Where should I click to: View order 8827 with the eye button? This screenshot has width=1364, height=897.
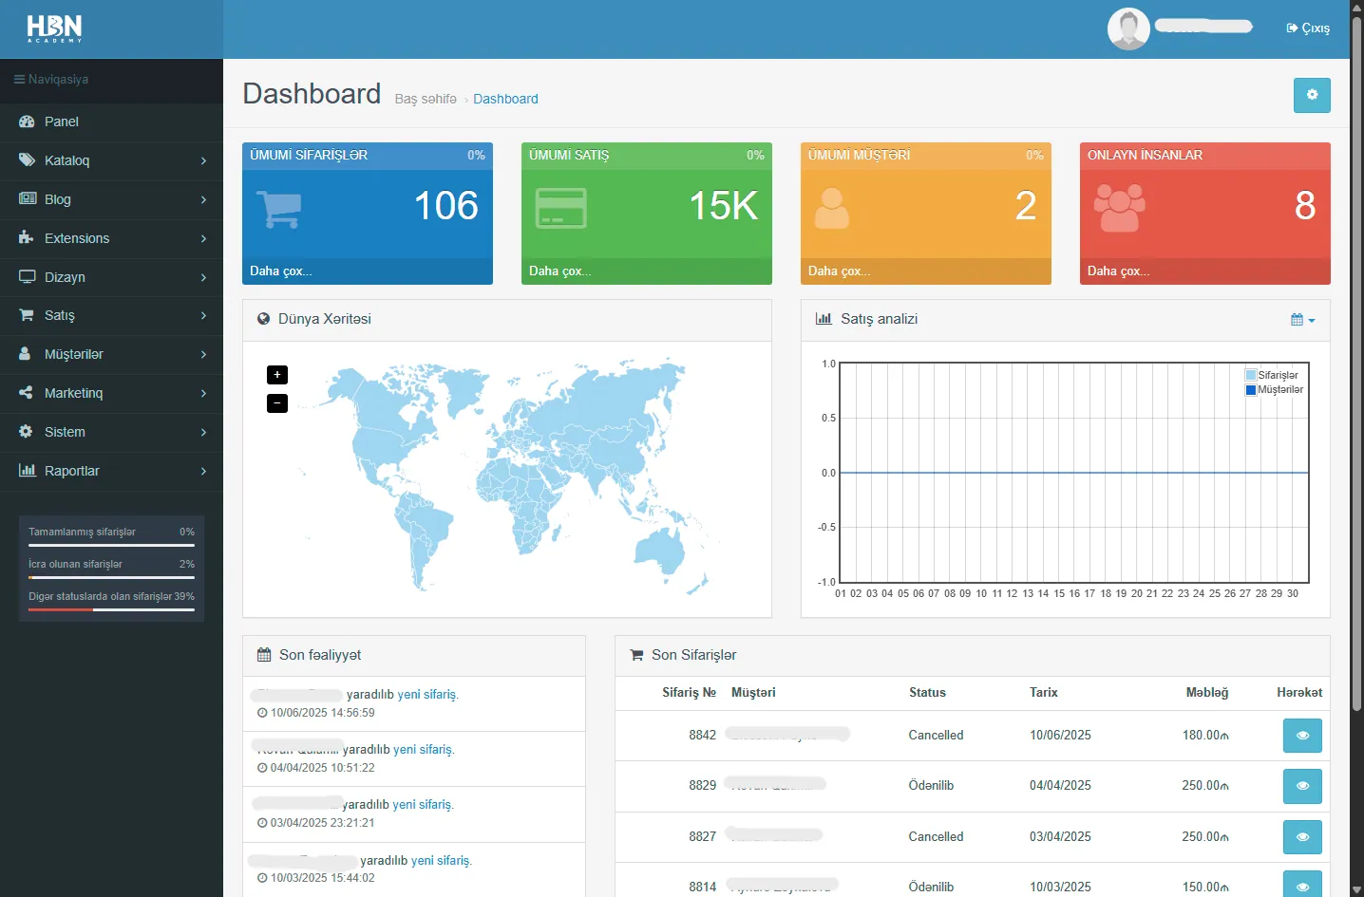point(1302,837)
